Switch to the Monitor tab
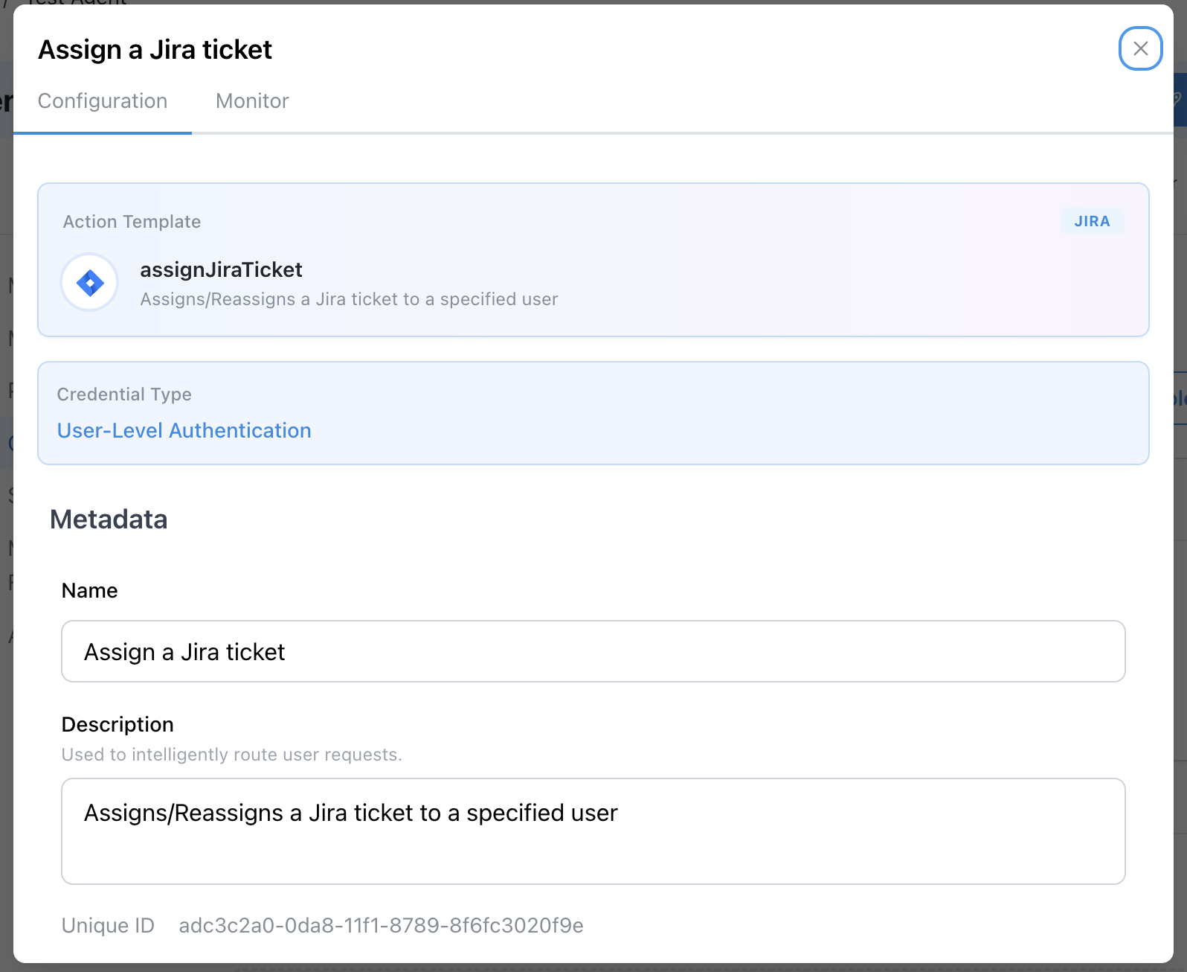Viewport: 1187px width, 972px height. click(252, 101)
